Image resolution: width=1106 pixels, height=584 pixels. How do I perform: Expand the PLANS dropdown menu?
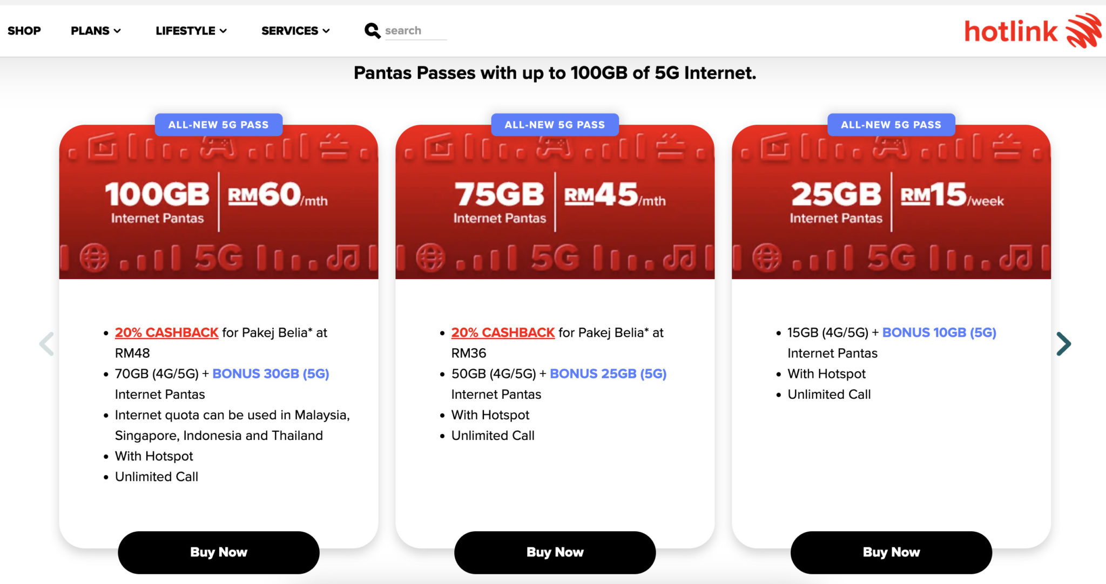point(96,31)
